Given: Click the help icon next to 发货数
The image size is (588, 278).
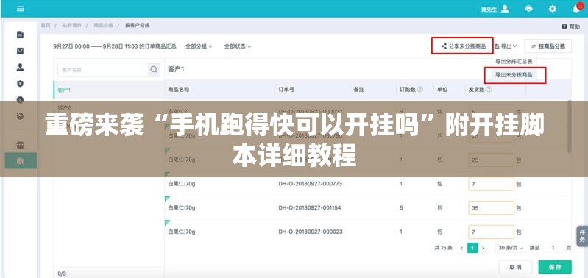Looking at the screenshot, I should point(489,90).
